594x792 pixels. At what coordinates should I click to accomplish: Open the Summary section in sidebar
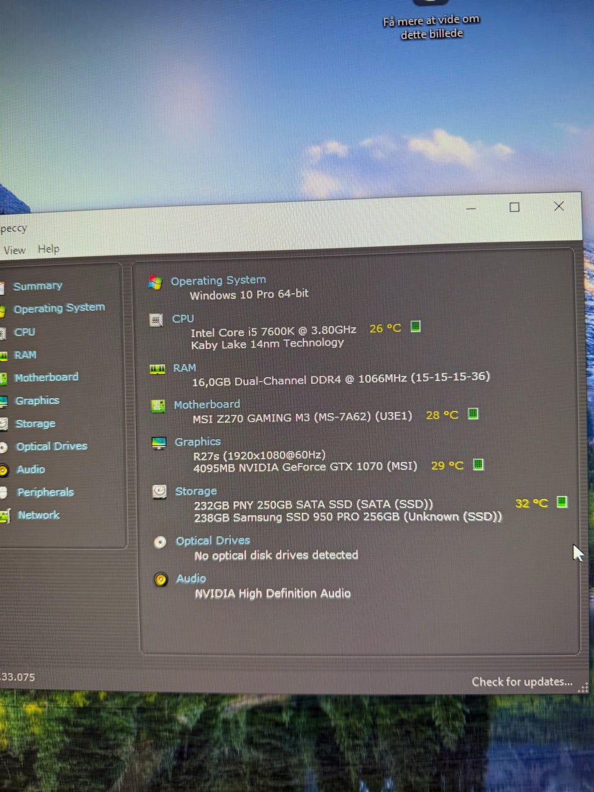[38, 286]
